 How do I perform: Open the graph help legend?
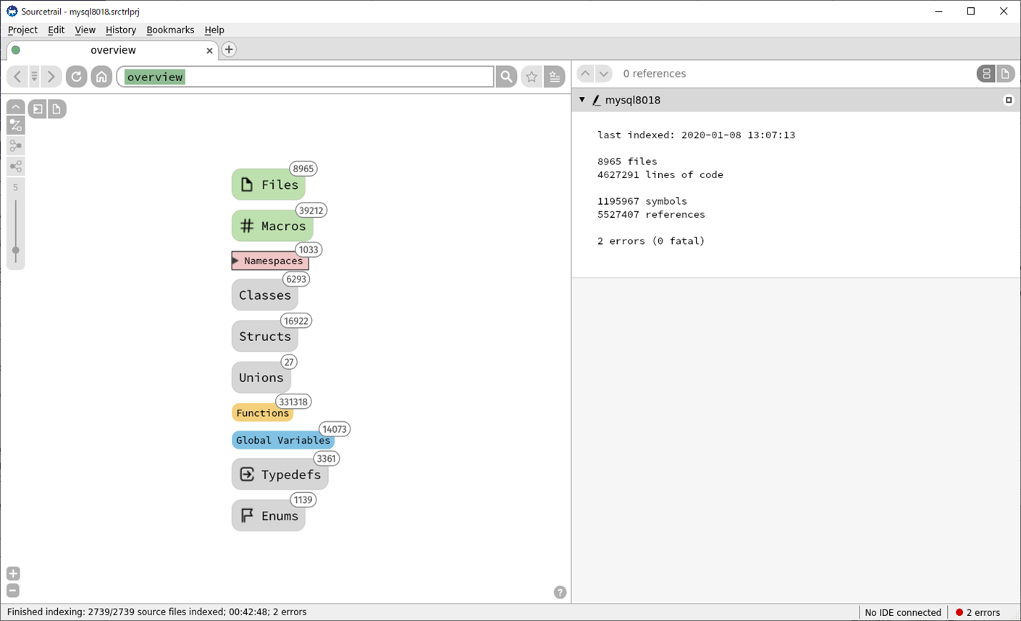[x=560, y=592]
